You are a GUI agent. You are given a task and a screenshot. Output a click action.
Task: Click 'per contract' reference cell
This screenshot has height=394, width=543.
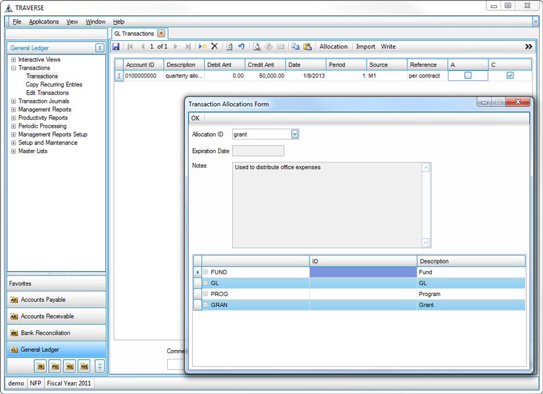(427, 76)
